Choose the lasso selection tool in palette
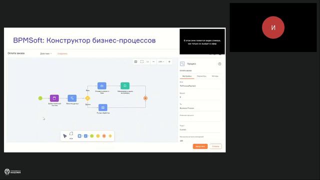The height and width of the screenshot is (180, 320). click(x=71, y=133)
